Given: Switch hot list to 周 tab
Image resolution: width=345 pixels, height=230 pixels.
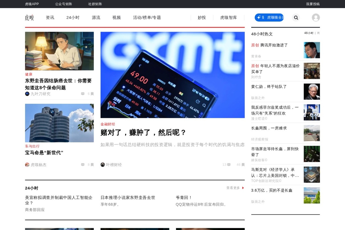Looking at the screenshot, I should point(318,33).
